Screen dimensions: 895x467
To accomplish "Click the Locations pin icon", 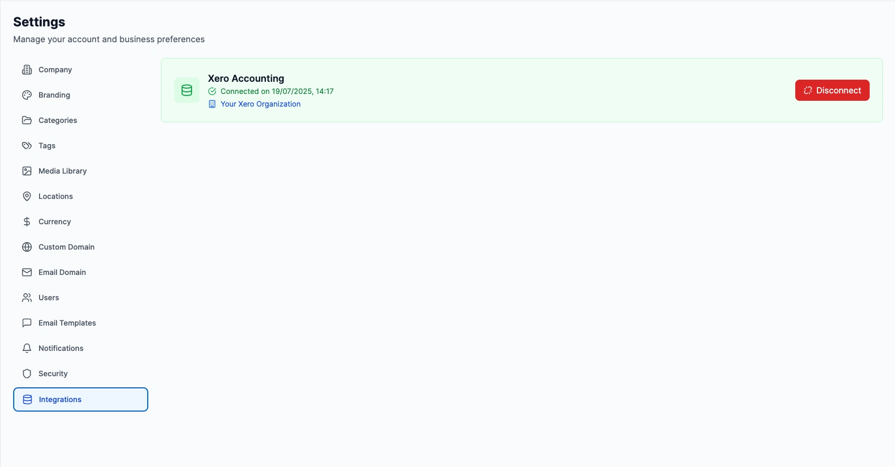I will [27, 196].
